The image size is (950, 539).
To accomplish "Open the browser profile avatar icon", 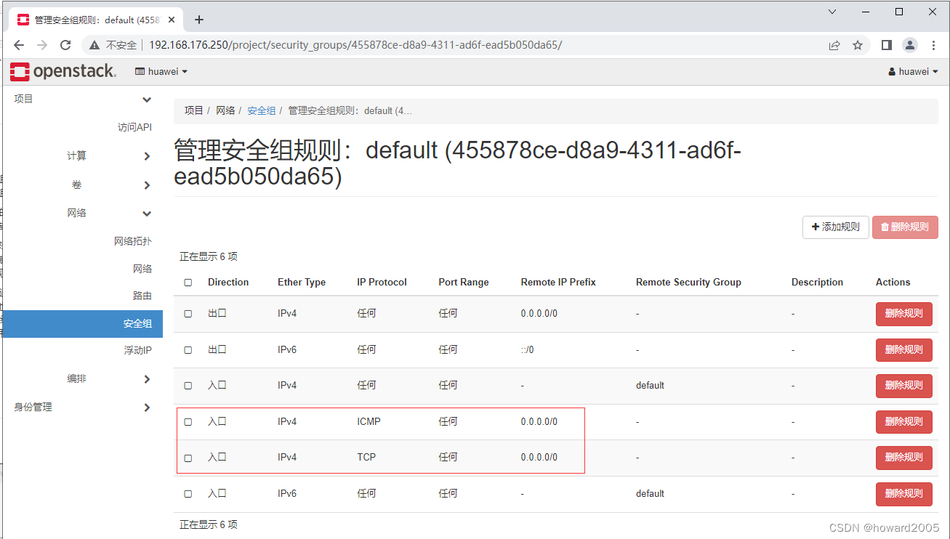I will pos(910,45).
